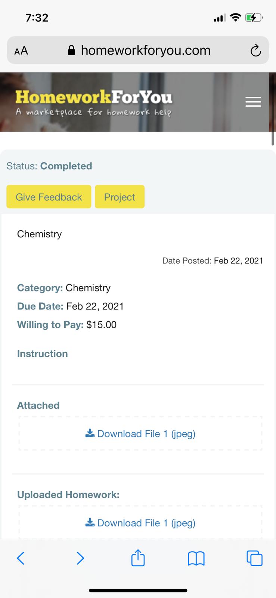Tap the Safari forward arrow
The height and width of the screenshot is (598, 276).
[x=80, y=558]
